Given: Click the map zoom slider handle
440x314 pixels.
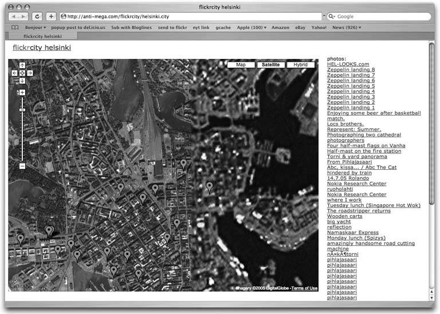Looking at the screenshot, I should [22, 109].
